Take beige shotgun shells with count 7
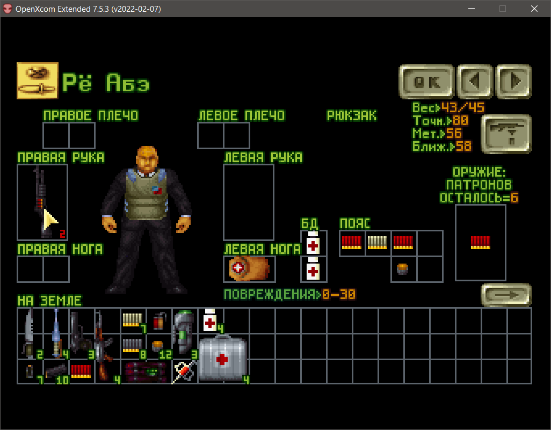 point(133,320)
